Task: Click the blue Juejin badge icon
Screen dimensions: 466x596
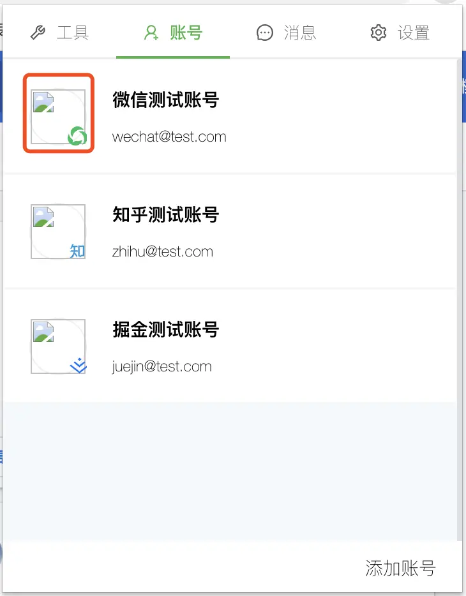Action: click(x=79, y=366)
